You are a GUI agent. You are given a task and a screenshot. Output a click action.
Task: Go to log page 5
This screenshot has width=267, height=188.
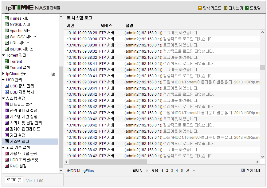point(182,170)
